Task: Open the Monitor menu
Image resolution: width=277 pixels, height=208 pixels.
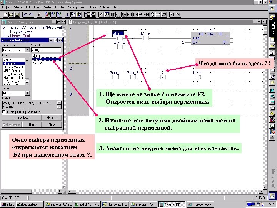Action: click(x=60, y=8)
